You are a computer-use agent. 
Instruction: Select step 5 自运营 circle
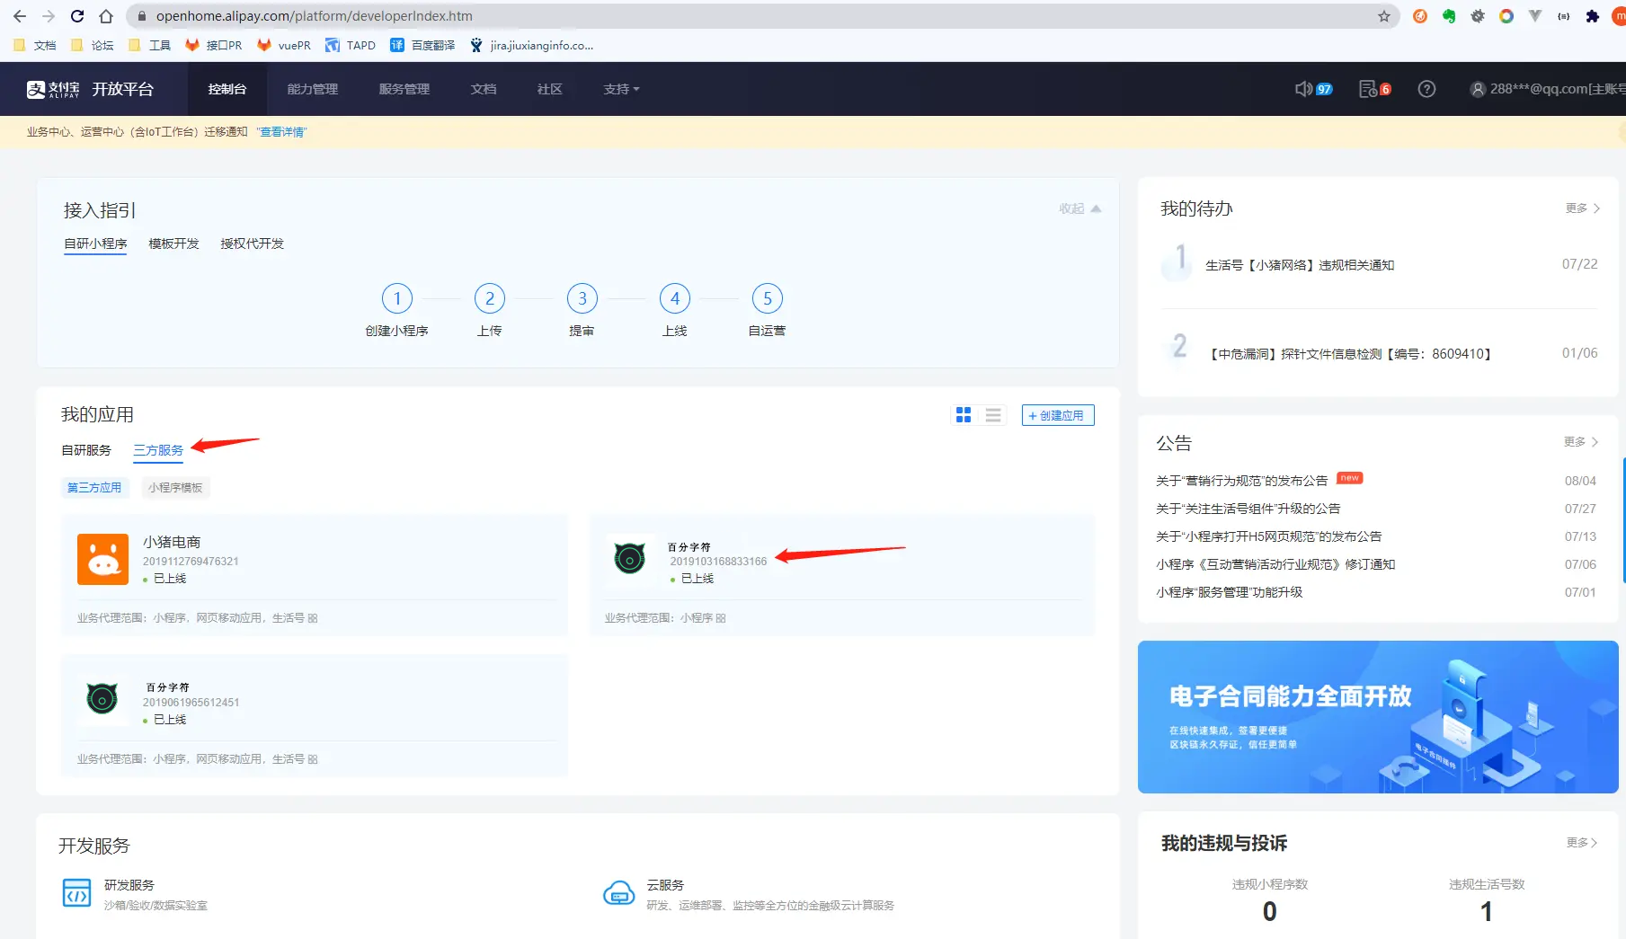(x=768, y=298)
